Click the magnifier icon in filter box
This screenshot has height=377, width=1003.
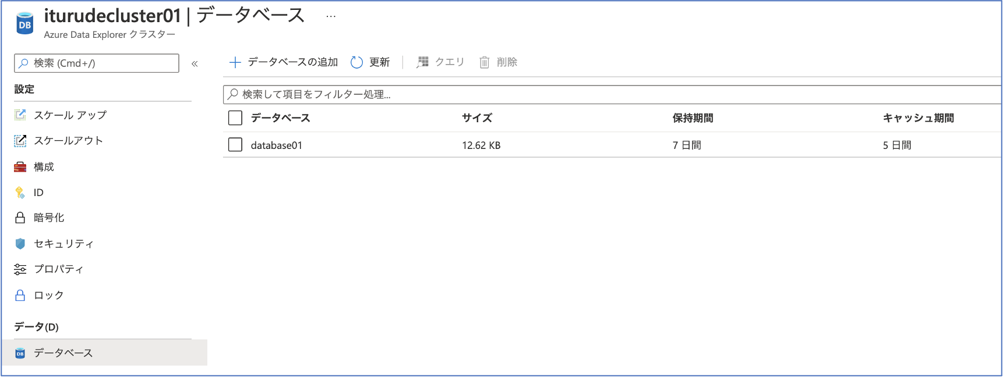[x=233, y=94]
